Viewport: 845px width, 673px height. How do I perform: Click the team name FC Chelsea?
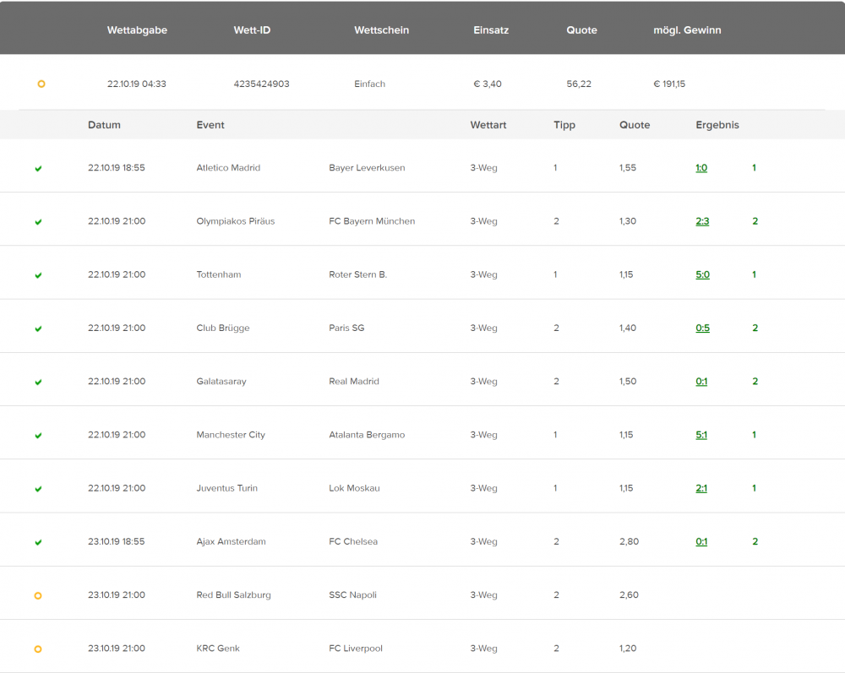coord(353,541)
